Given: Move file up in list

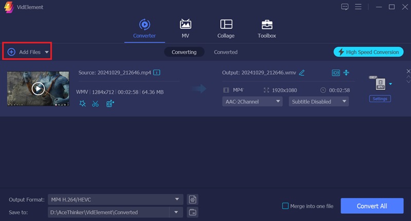Looking at the screenshot, I should point(408,77).
